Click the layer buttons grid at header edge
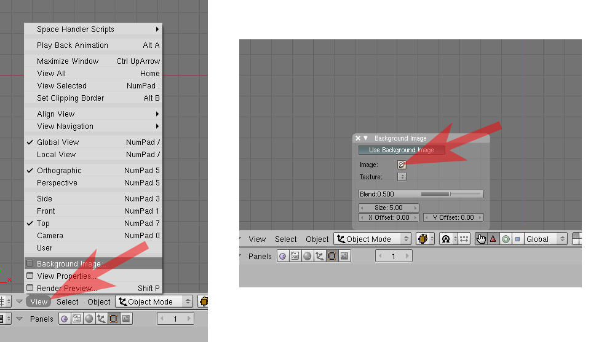The image size is (615, 342). coord(577,239)
